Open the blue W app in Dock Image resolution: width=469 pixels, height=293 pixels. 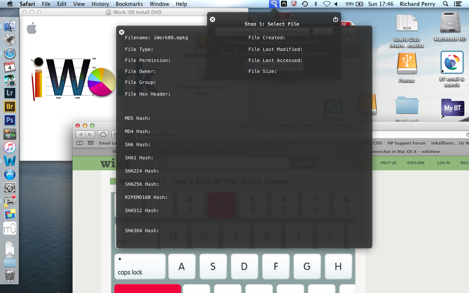pyautogui.click(x=10, y=161)
